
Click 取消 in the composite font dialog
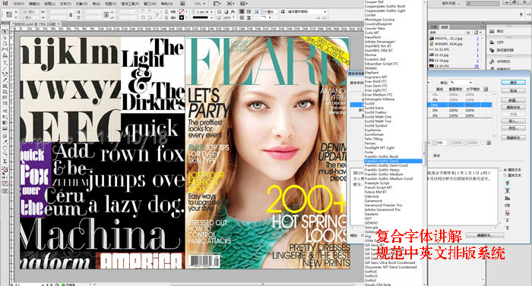[513, 91]
